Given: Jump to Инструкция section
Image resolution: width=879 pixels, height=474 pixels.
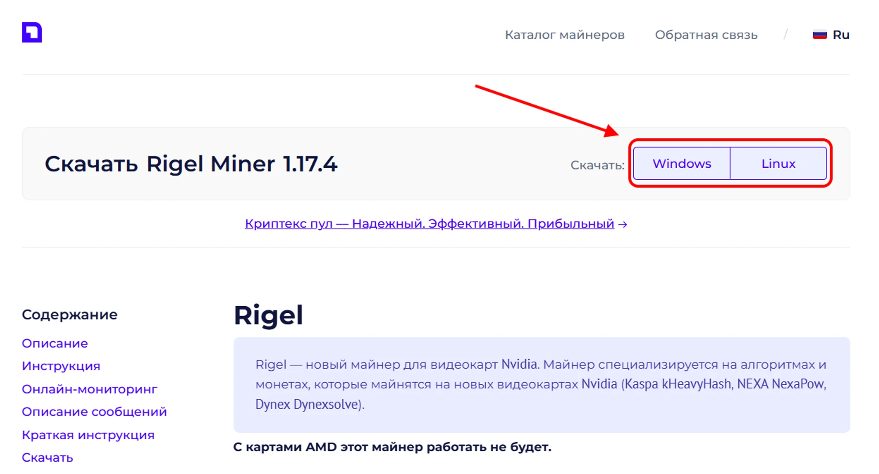Looking at the screenshot, I should pos(61,366).
